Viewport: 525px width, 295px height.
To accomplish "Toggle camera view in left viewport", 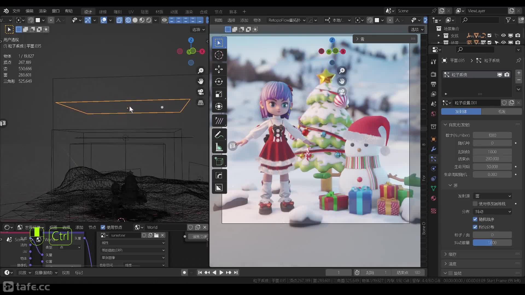I will 201,92.
